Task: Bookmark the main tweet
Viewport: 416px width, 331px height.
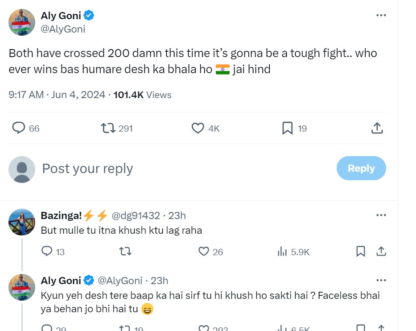Action: (288, 128)
